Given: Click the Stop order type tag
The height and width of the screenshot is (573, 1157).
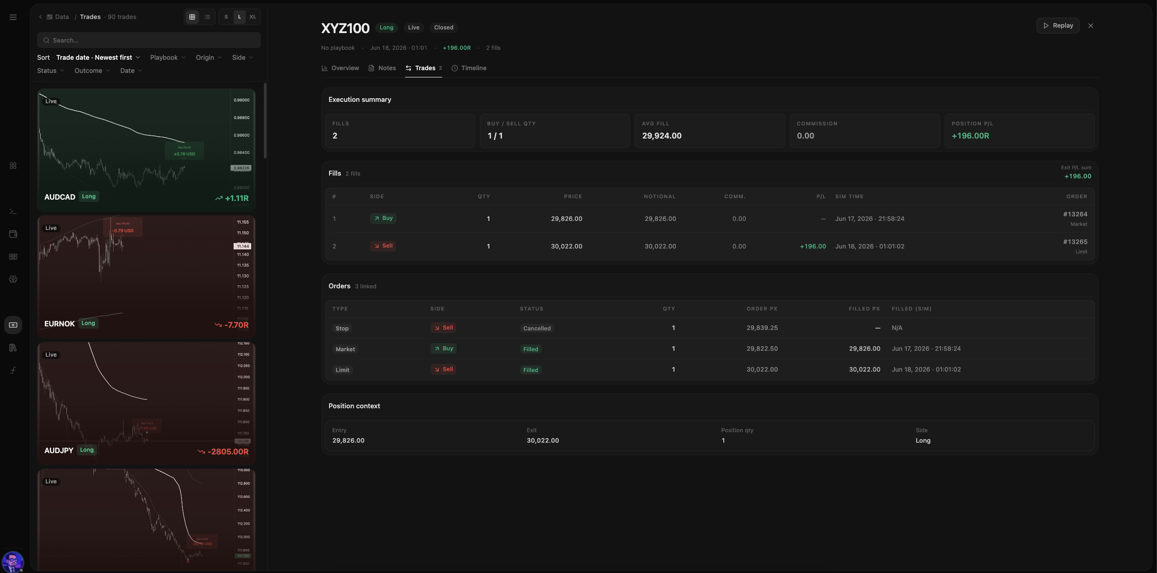Looking at the screenshot, I should (x=342, y=328).
